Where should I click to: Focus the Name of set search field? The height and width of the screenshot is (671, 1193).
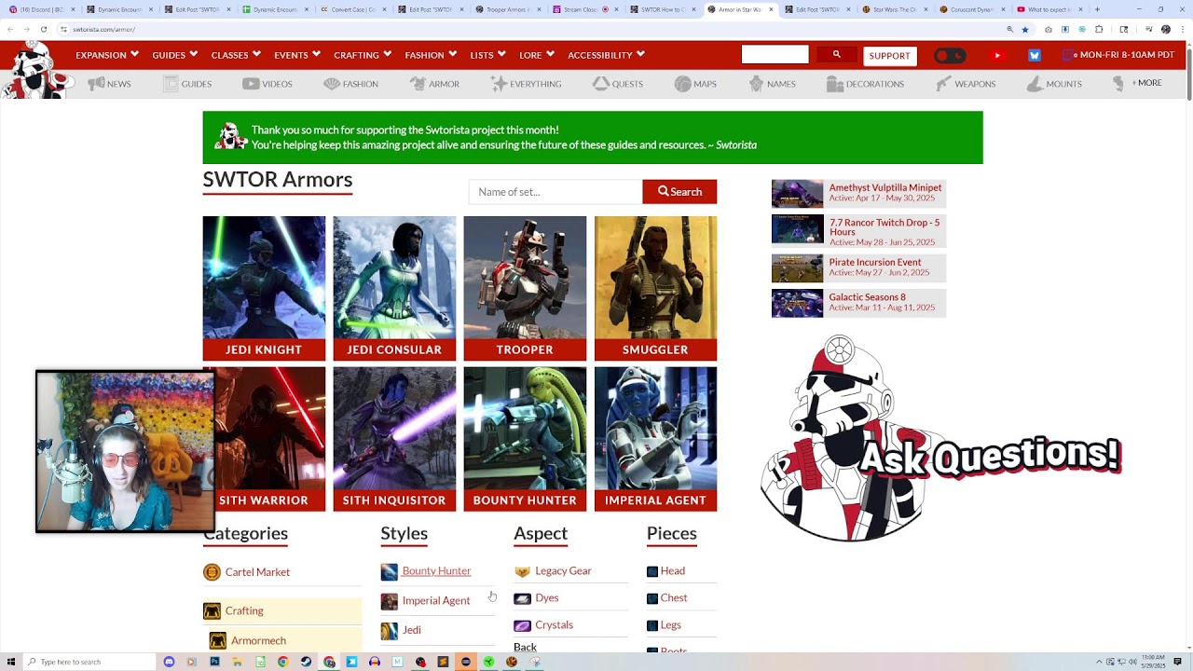pos(555,192)
